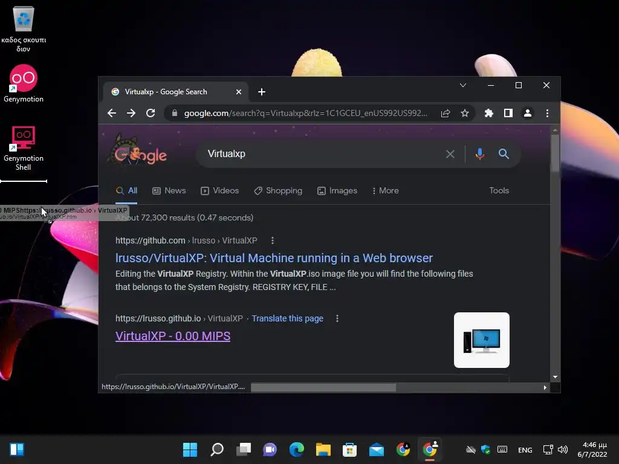Viewport: 619px width, 464px height.
Task: Open taskbar Search
Action: (217, 449)
